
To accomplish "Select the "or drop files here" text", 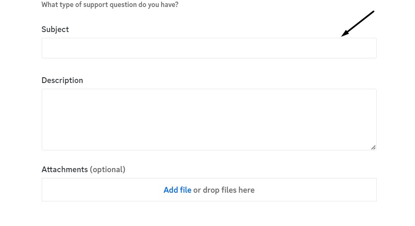I will click(224, 190).
